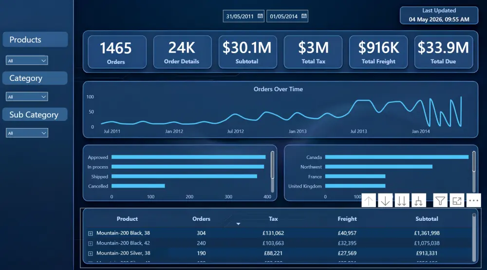Click the £88,221 tax cell
The image size is (487, 270).
pos(273,253)
